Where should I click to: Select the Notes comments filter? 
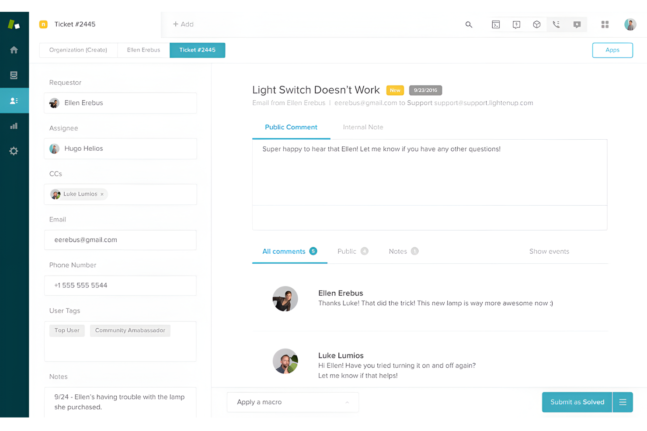tap(398, 251)
